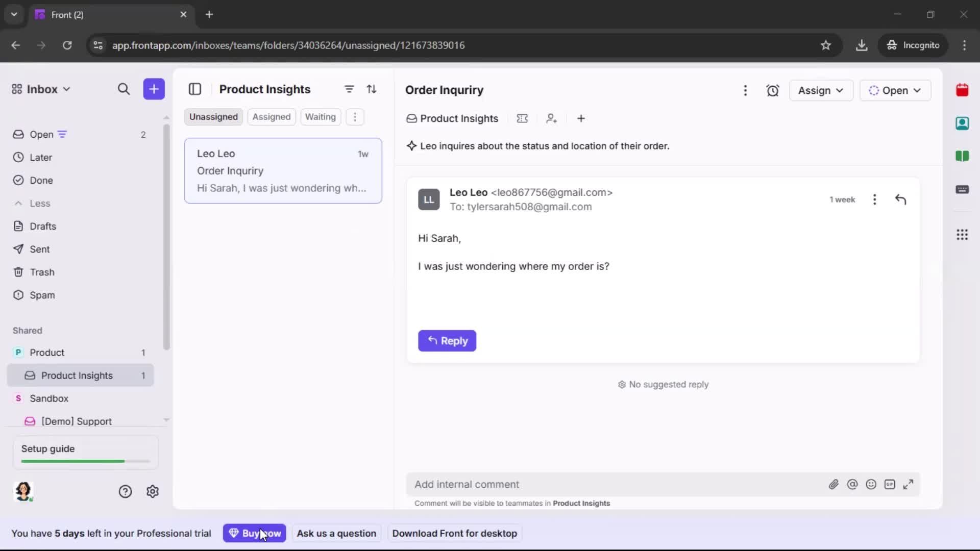The image size is (980, 551).
Task: Switch to the Waiting tab
Action: click(321, 117)
